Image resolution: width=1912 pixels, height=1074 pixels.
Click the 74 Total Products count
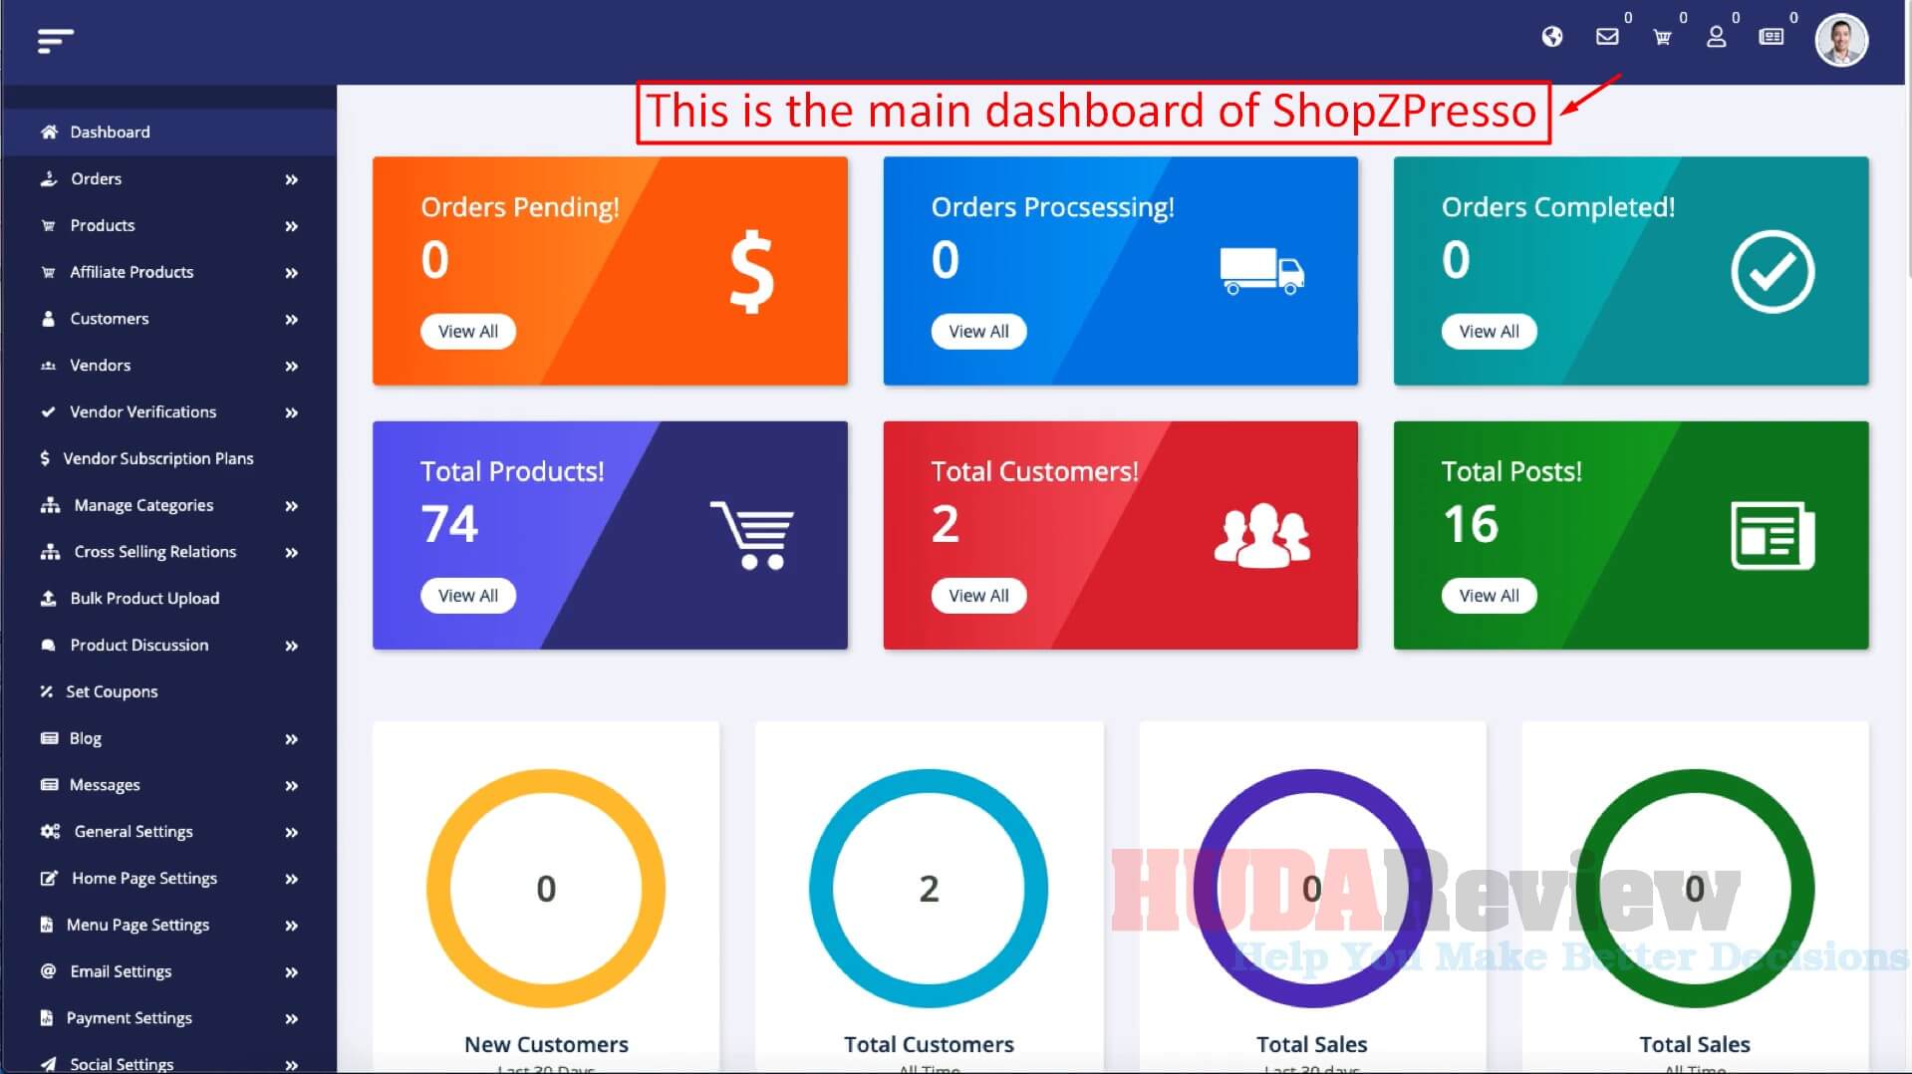point(448,524)
